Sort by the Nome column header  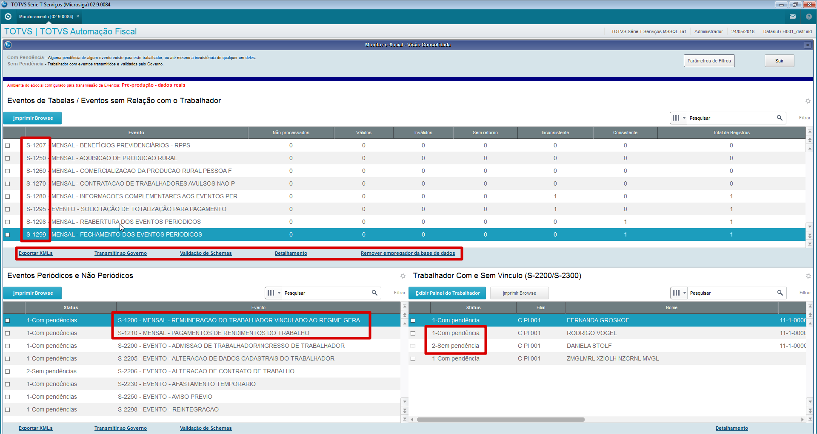click(671, 308)
